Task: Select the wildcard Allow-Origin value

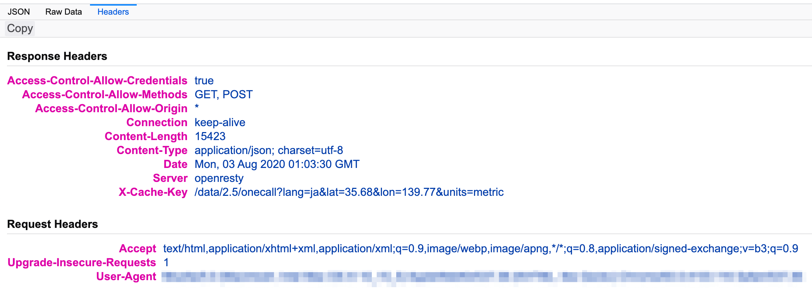Action: coord(196,108)
